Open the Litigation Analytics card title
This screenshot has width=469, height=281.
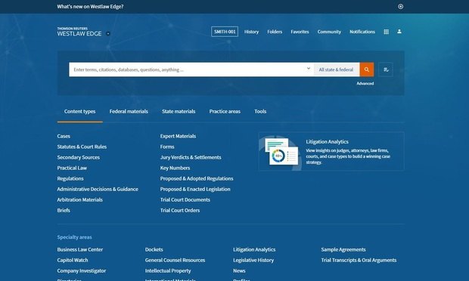[328, 141]
